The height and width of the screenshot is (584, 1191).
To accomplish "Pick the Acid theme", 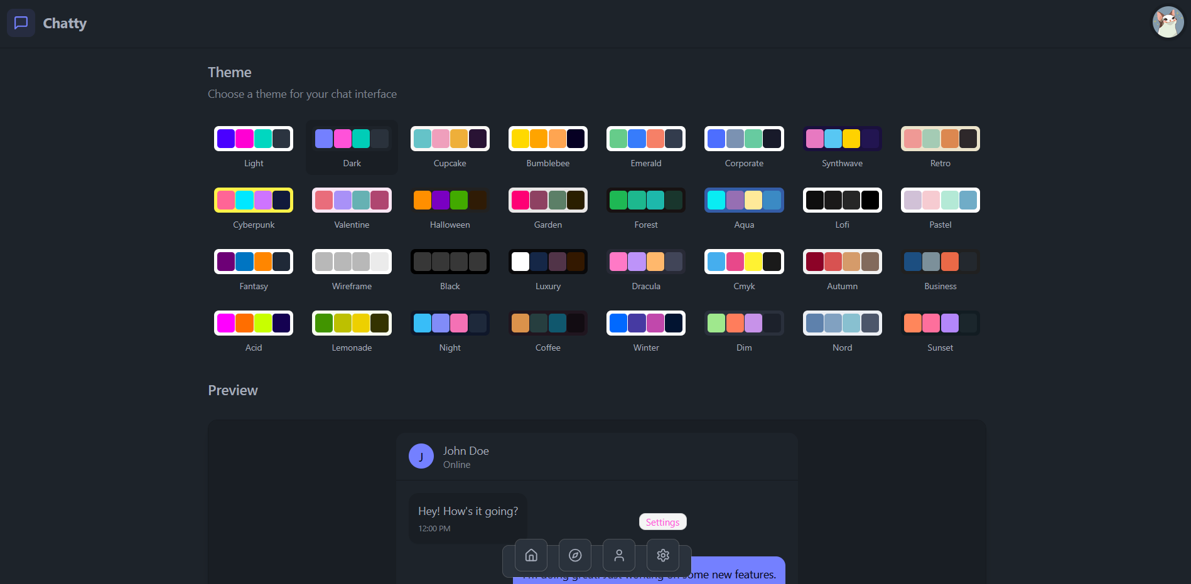I will (x=254, y=332).
